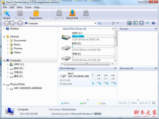The width and height of the screenshot is (159, 119).
Task: Click Clear List button
Action: pos(143,103)
